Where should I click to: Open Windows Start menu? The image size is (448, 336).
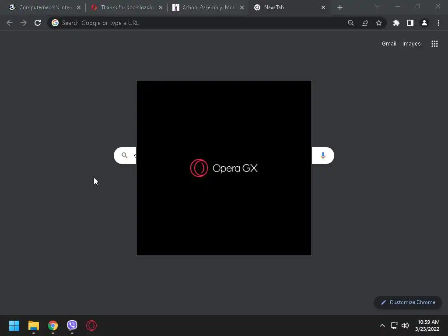tap(14, 325)
